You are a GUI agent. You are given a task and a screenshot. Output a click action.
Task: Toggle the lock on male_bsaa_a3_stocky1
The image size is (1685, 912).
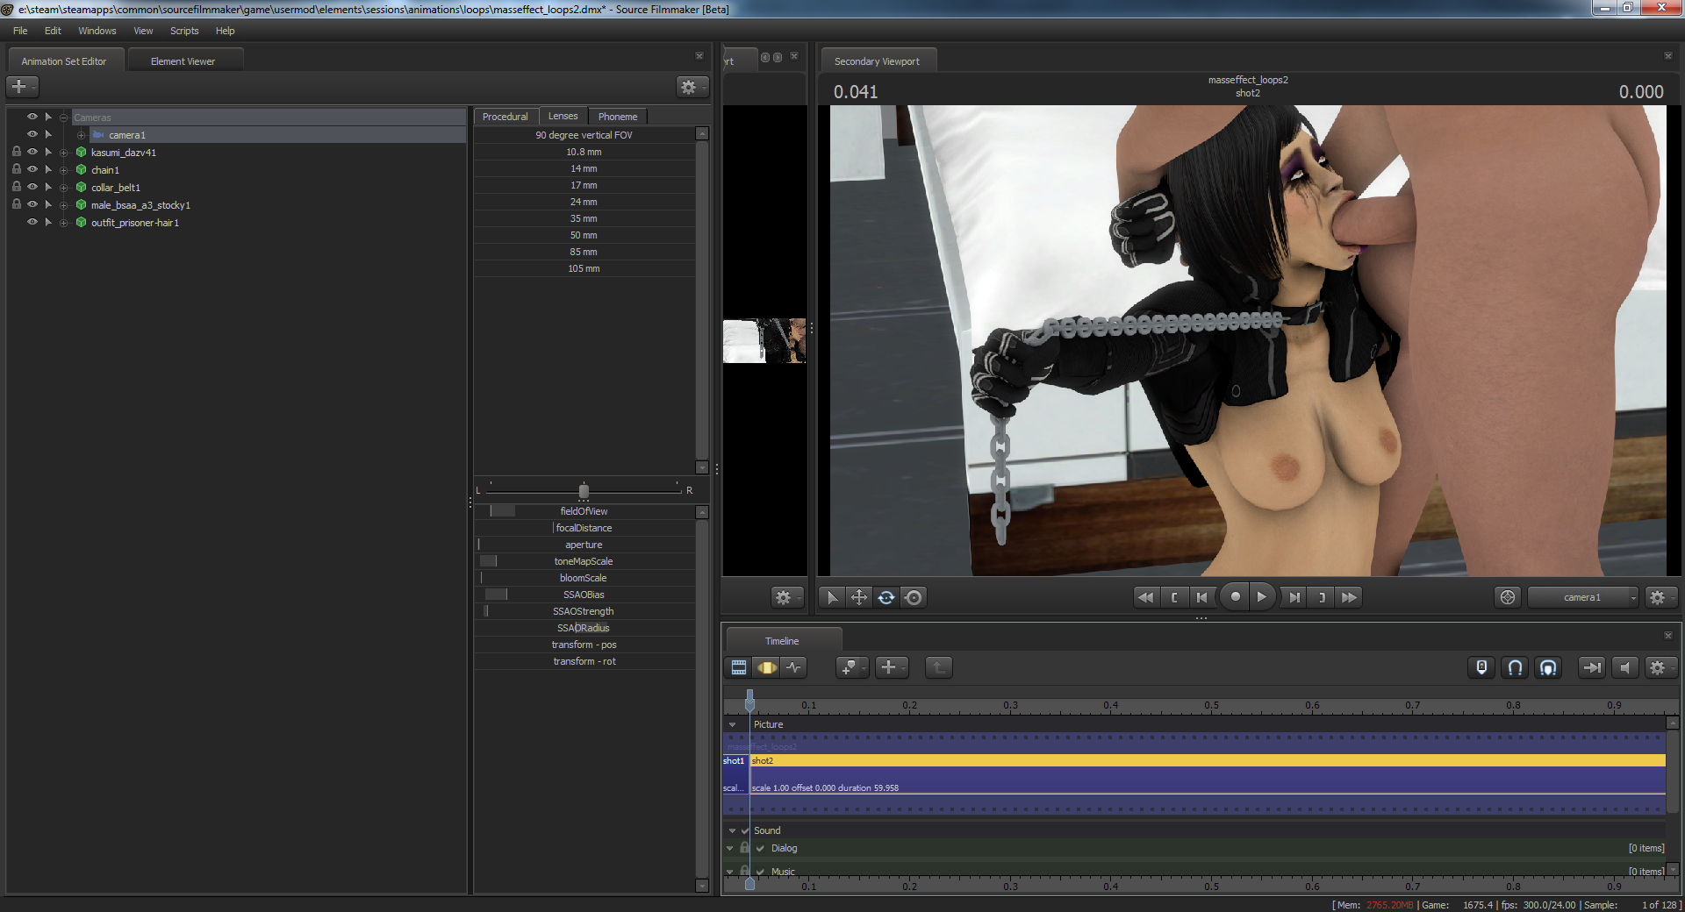coord(17,204)
